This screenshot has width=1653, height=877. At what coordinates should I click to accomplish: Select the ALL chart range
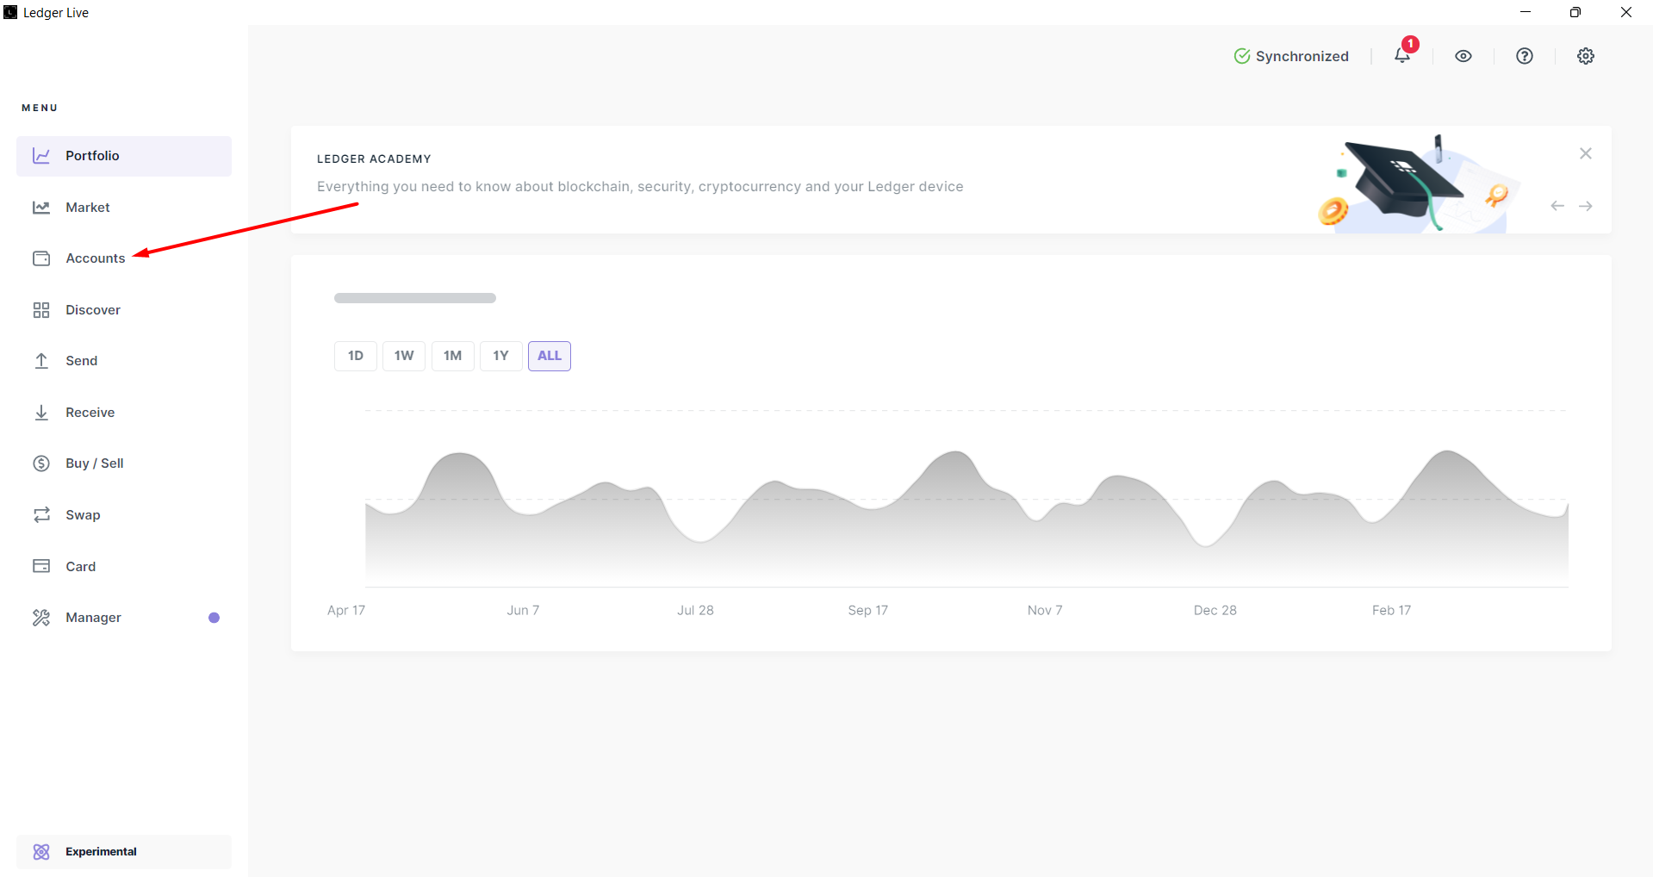[x=550, y=356]
